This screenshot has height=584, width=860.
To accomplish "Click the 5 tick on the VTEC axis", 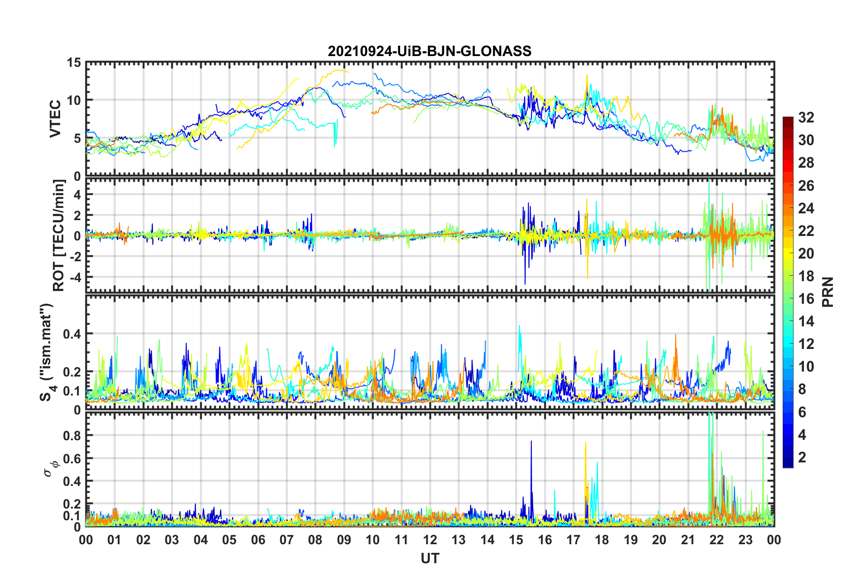I will point(78,138).
